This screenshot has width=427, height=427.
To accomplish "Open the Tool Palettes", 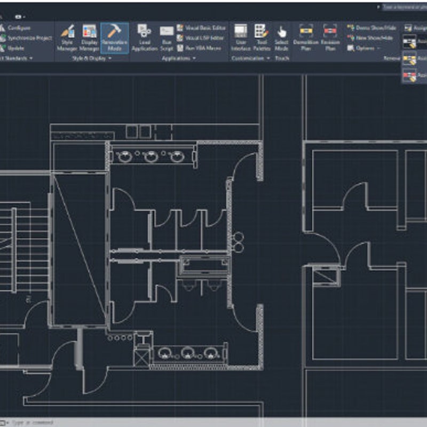I will click(259, 32).
